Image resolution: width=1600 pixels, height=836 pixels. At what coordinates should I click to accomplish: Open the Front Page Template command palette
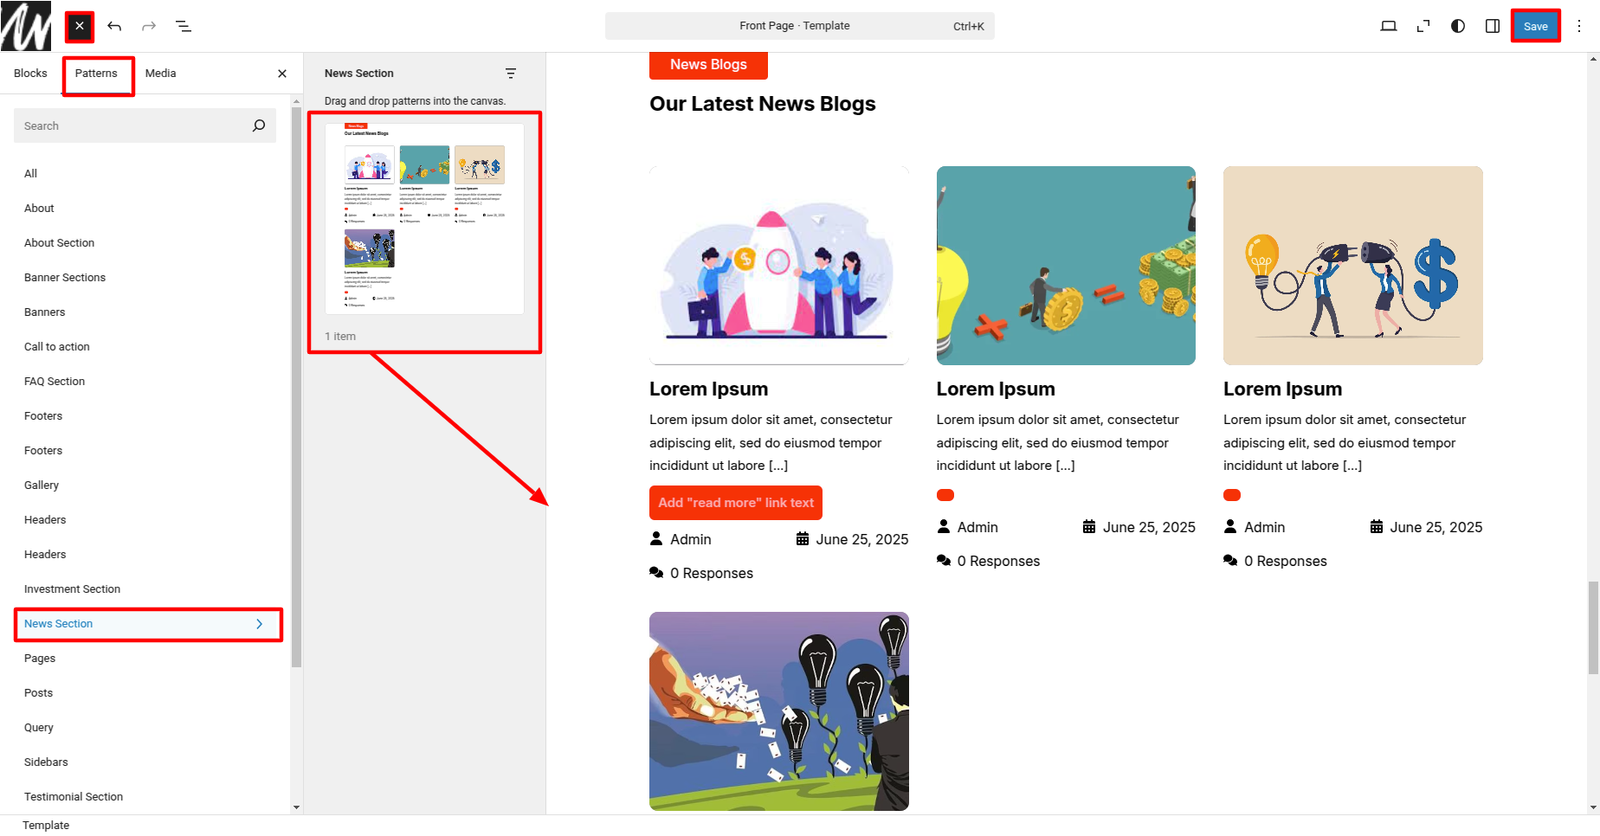(799, 26)
